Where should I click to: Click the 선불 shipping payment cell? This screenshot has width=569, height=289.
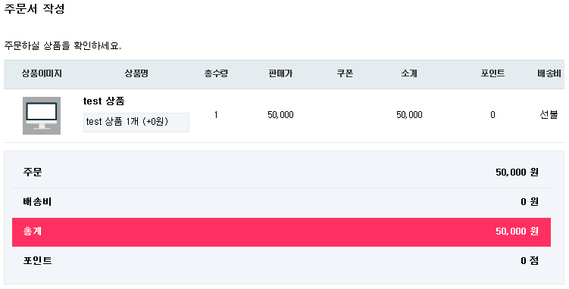(x=549, y=115)
